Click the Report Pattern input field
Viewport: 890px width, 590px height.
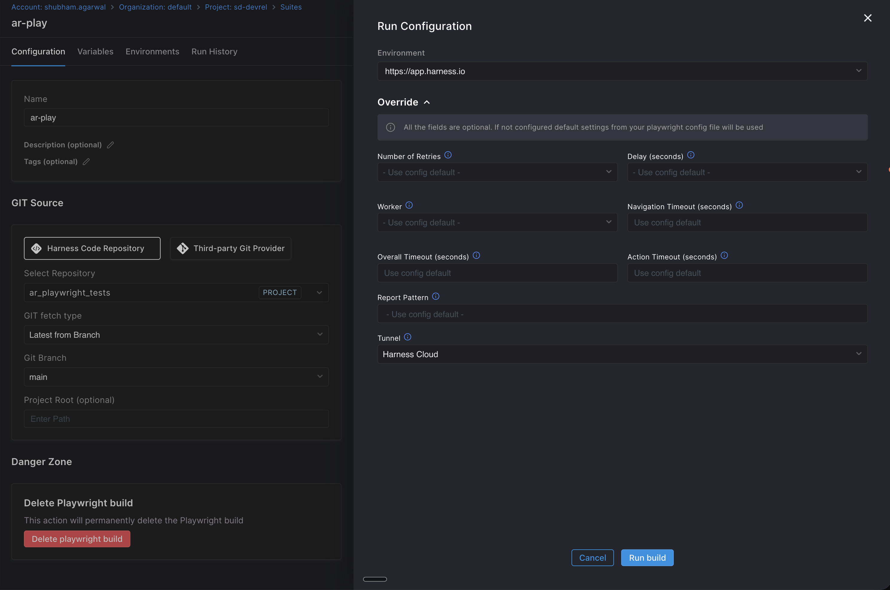622,314
